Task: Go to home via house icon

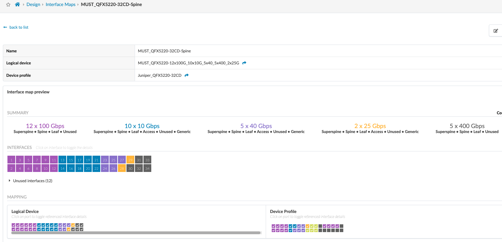Action: tap(17, 5)
